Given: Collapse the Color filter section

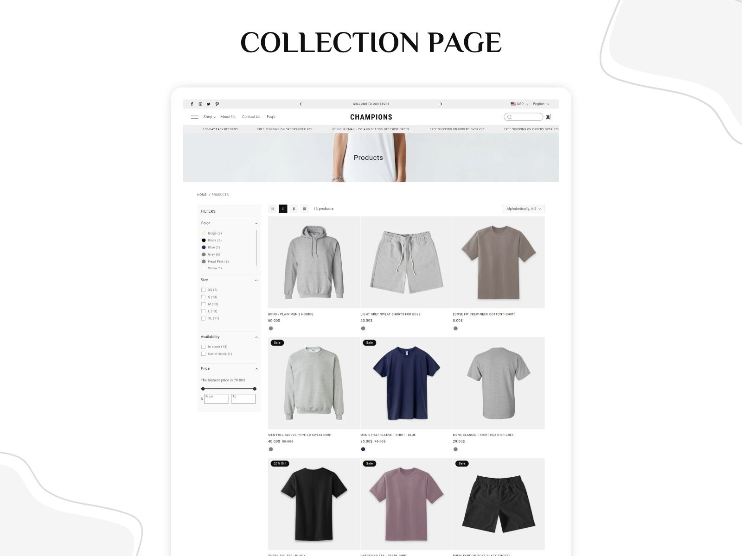Looking at the screenshot, I should pos(256,223).
